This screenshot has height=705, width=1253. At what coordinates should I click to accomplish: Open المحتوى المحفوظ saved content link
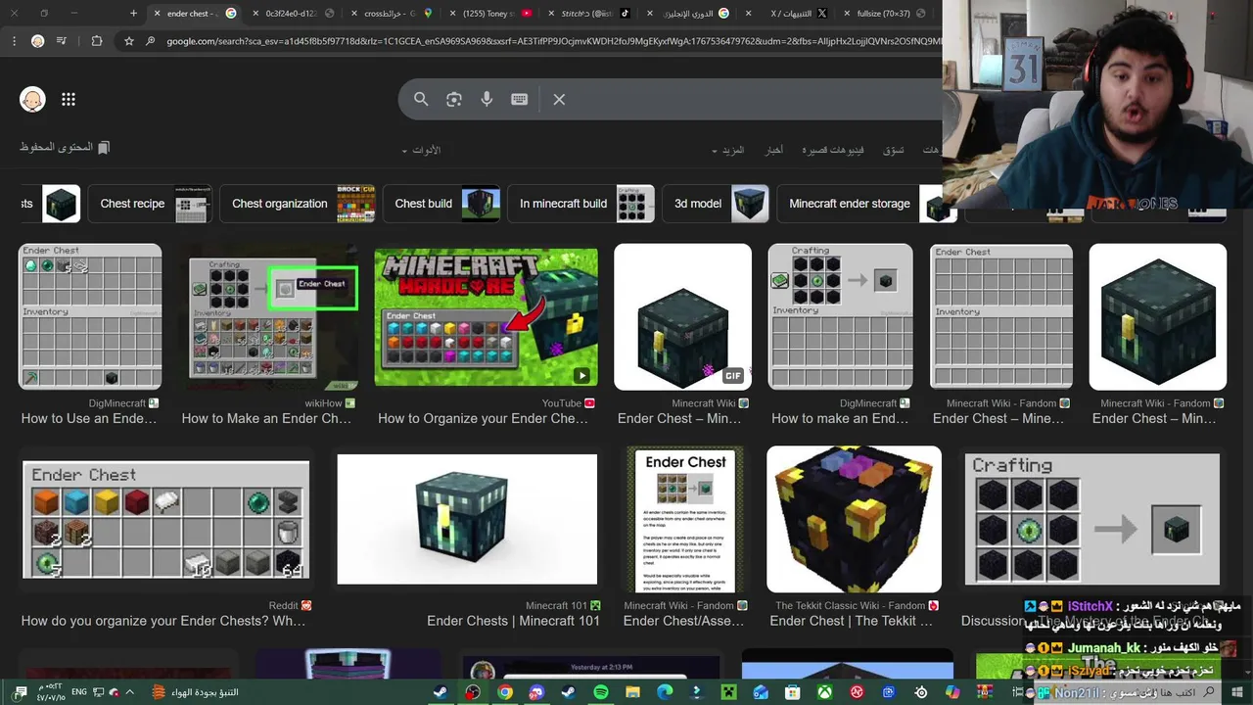tap(65, 147)
